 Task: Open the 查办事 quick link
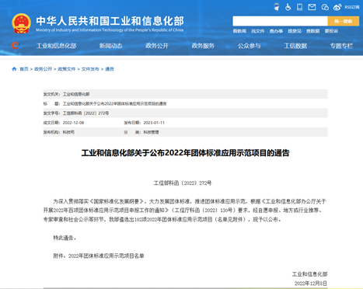coord(276,31)
